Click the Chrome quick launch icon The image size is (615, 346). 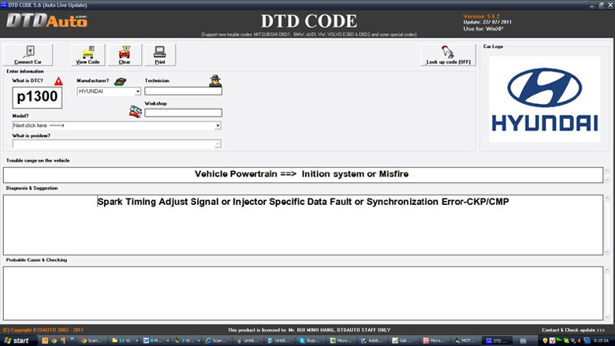coord(54,340)
